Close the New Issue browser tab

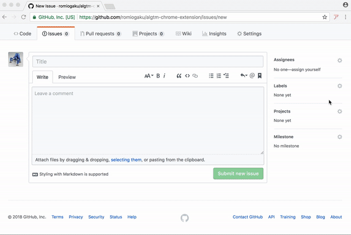98,6
